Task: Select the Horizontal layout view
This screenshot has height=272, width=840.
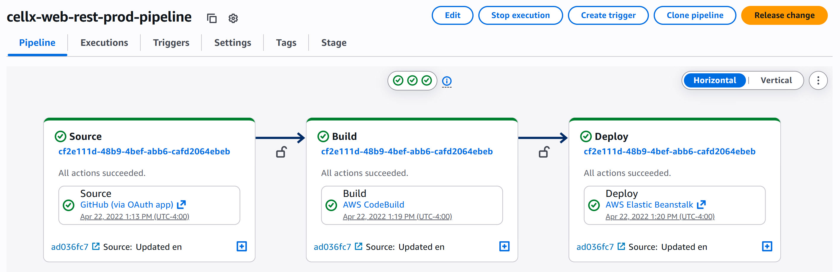Action: tap(714, 81)
